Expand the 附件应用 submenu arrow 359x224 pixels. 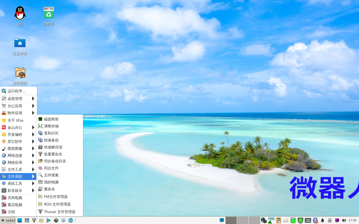[x=33, y=113]
